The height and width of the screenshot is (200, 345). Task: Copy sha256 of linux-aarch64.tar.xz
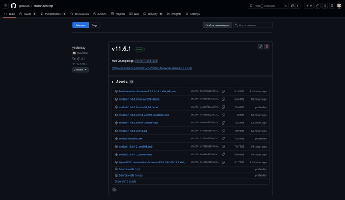click(x=223, y=99)
